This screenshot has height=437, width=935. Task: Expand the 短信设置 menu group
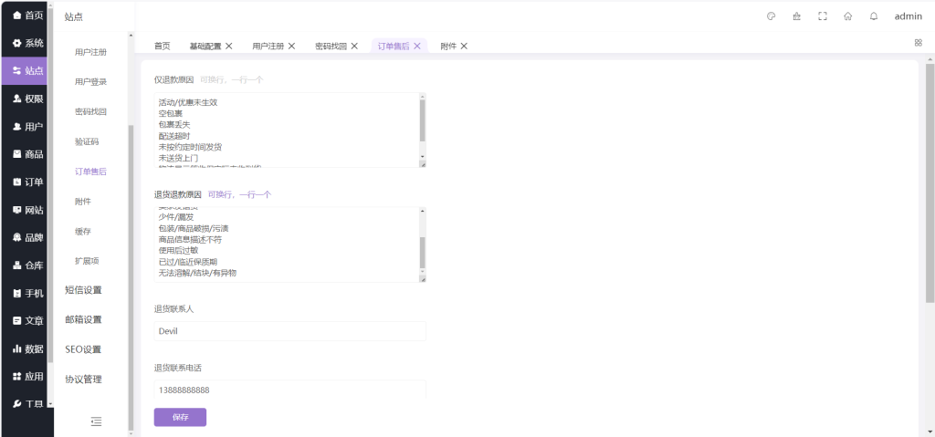83,290
